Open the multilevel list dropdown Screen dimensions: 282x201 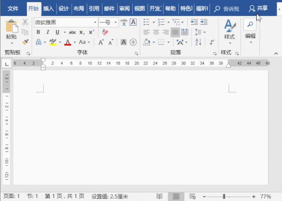coord(182,23)
